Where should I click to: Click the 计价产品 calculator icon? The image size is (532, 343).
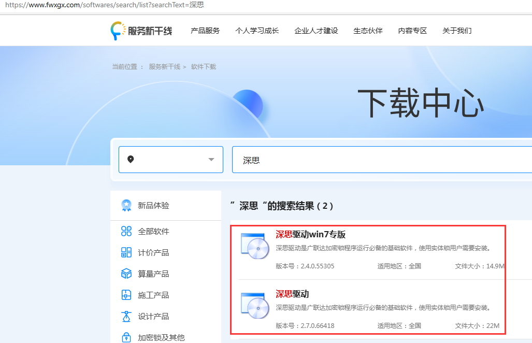point(126,252)
